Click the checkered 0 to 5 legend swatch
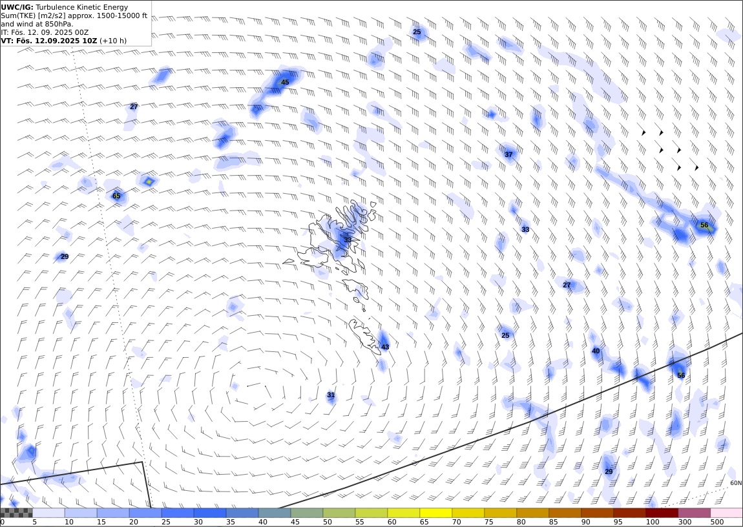This screenshot has height=527, width=743. [16, 513]
